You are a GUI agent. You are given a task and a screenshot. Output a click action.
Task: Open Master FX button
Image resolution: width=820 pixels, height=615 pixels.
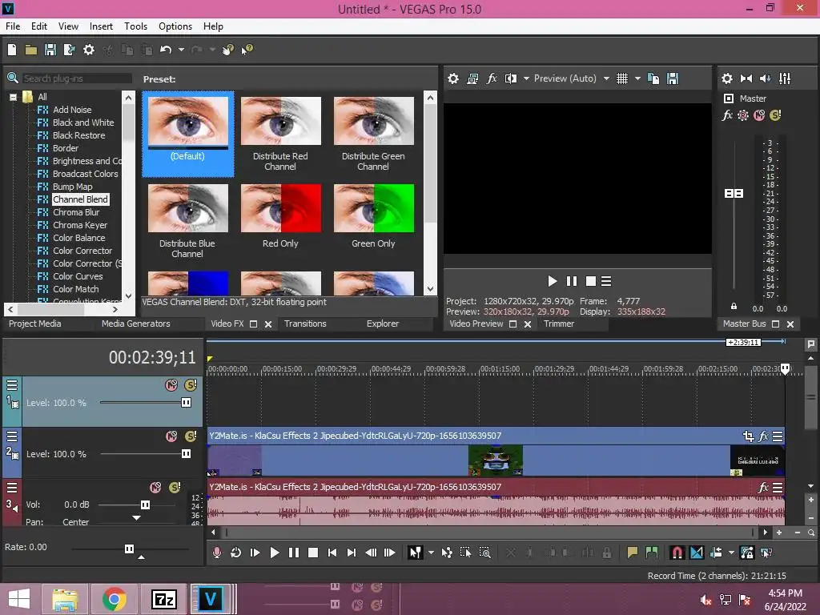pyautogui.click(x=727, y=115)
